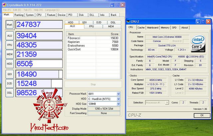
Task: Click the CPU-Z title bar icon
Action: coord(128,21)
